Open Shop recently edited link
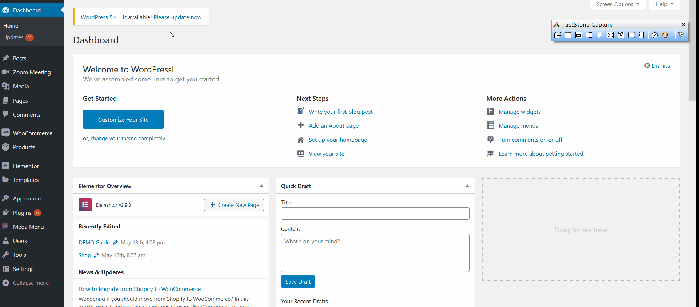The width and height of the screenshot is (699, 307). [85, 255]
